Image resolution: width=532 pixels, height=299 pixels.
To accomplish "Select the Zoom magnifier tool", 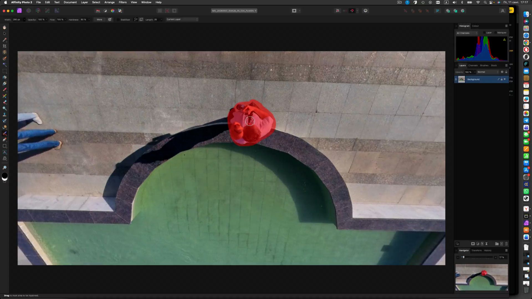I will click(x=4, y=168).
